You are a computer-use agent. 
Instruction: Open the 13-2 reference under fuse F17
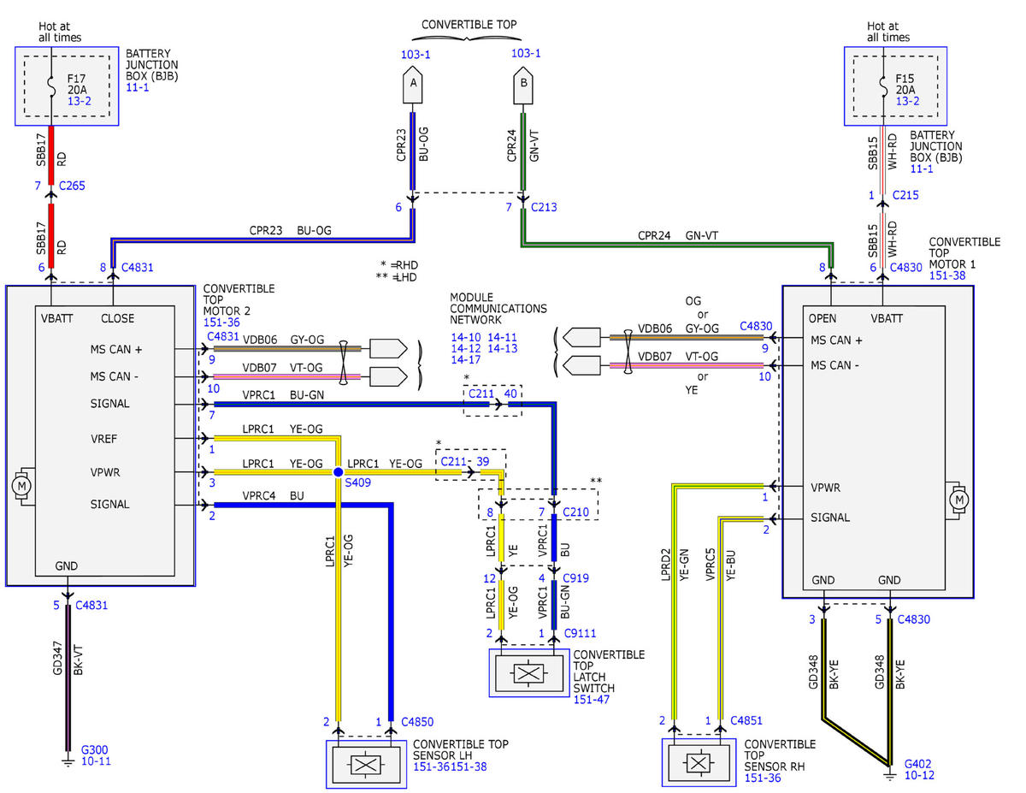[x=80, y=100]
